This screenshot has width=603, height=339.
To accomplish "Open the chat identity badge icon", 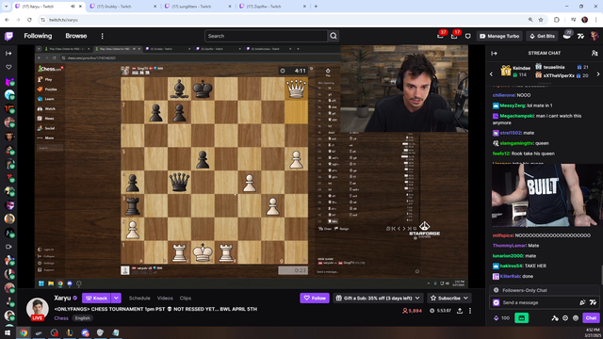I will (497, 302).
